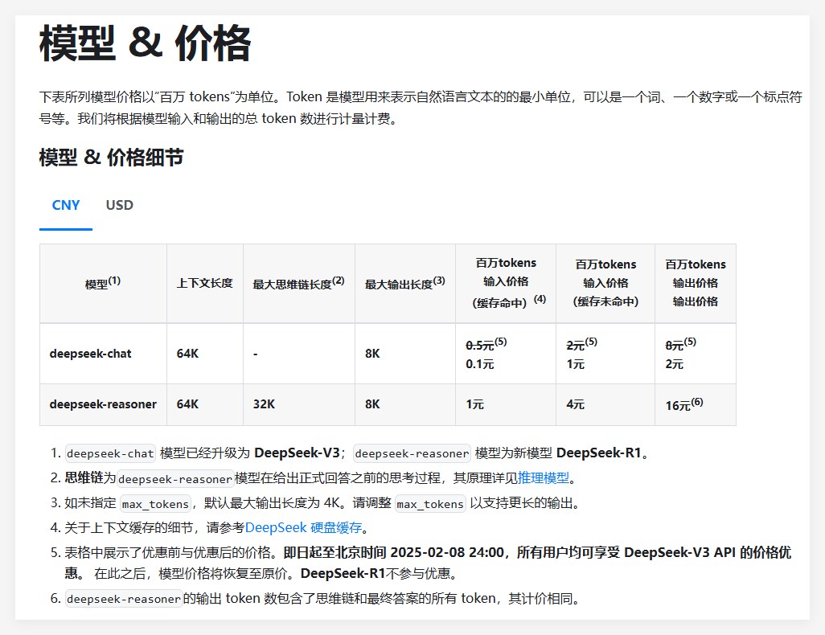Click the deepseek-reasoner code tag in note 1
825x635 pixels.
(x=412, y=453)
